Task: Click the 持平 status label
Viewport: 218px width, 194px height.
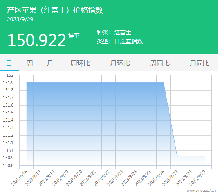Action: point(74,36)
